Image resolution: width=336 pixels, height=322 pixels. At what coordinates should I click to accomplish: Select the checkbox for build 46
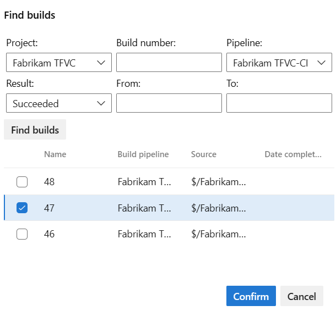click(x=22, y=234)
